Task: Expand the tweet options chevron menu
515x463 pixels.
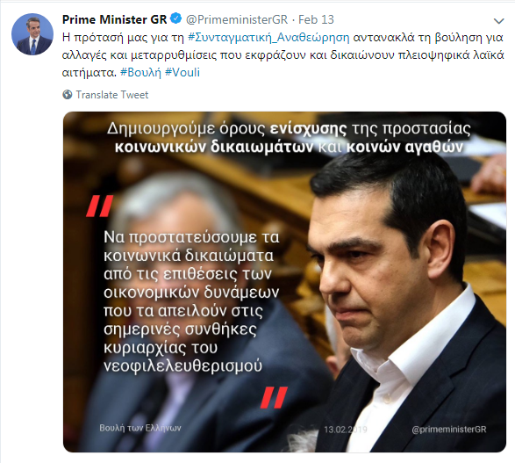Action: pyautogui.click(x=498, y=21)
